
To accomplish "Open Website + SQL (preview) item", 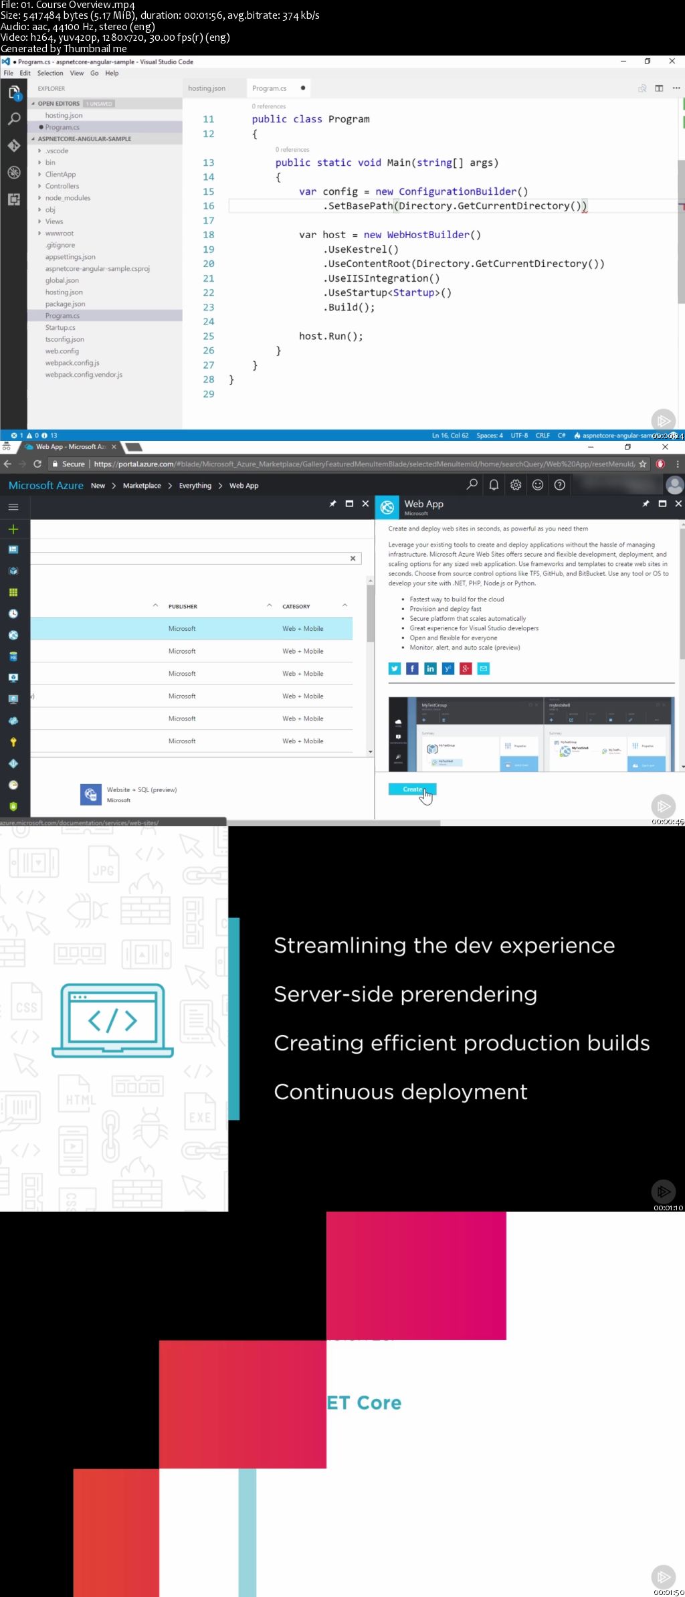I will [129, 794].
